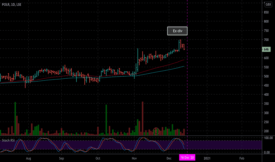The width and height of the screenshot is (275, 162).
Task: Click the 500 price axis label
Action: coord(266,76)
